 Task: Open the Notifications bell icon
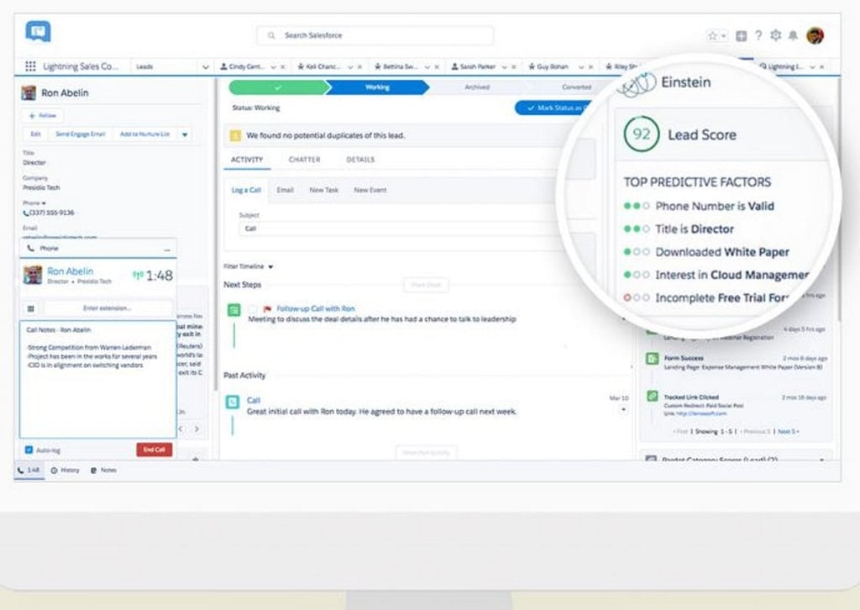pos(793,35)
